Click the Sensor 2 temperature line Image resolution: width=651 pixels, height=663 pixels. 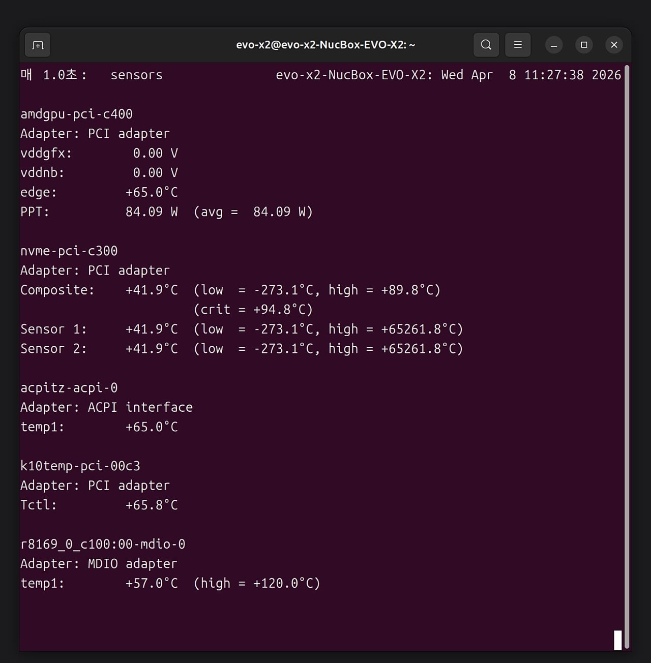point(242,349)
